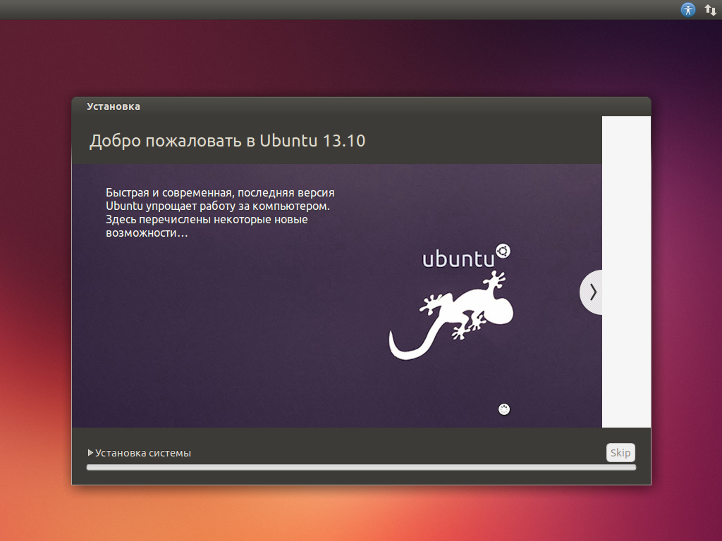Click the Ubuntu logo with gecko

[x=451, y=301]
